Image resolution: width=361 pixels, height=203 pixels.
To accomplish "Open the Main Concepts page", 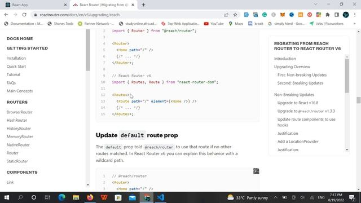I will (x=20, y=91).
